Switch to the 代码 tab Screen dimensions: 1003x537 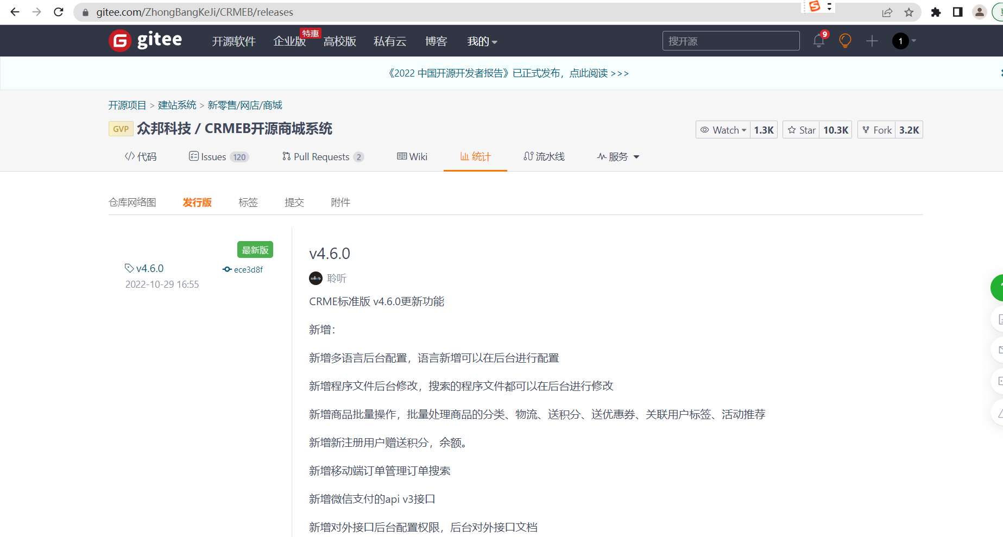[x=141, y=157]
